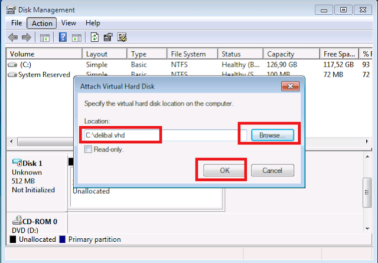Click the Browse... button
This screenshot has height=263, width=378.
pyautogui.click(x=272, y=135)
